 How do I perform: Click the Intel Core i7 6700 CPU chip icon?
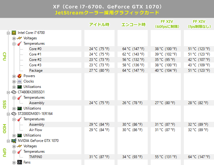tap(14, 33)
